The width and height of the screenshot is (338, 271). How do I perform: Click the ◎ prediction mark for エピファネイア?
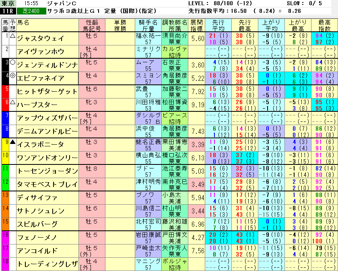click(x=12, y=75)
